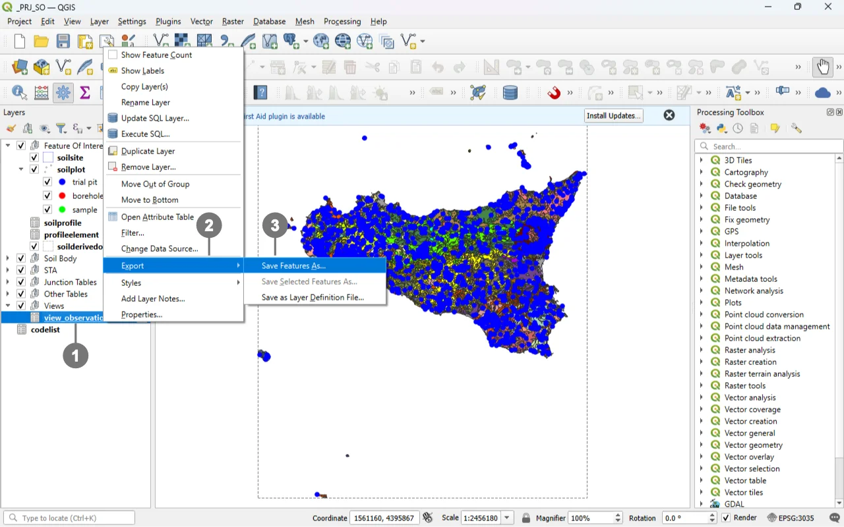Enable snapping with the magnet icon
The width and height of the screenshot is (844, 527).
(554, 93)
